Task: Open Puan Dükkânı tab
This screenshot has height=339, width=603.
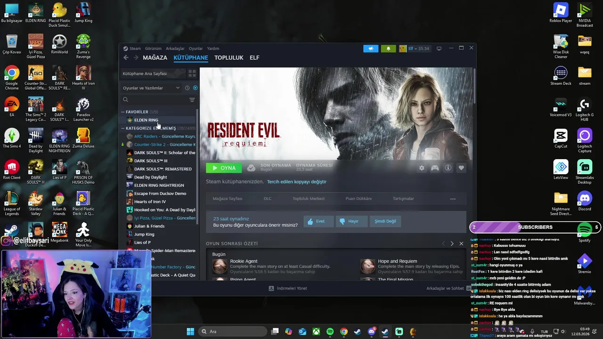Action: [359, 199]
